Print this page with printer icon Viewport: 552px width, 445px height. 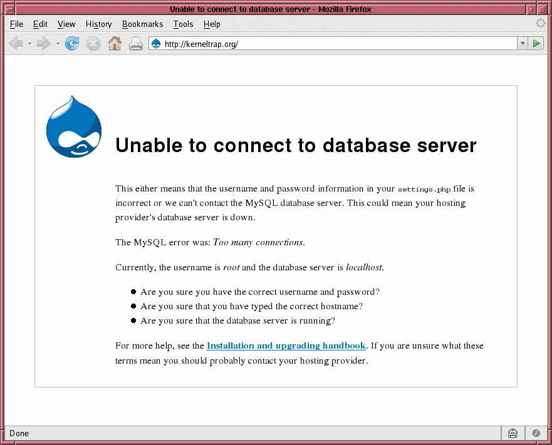tap(135, 44)
